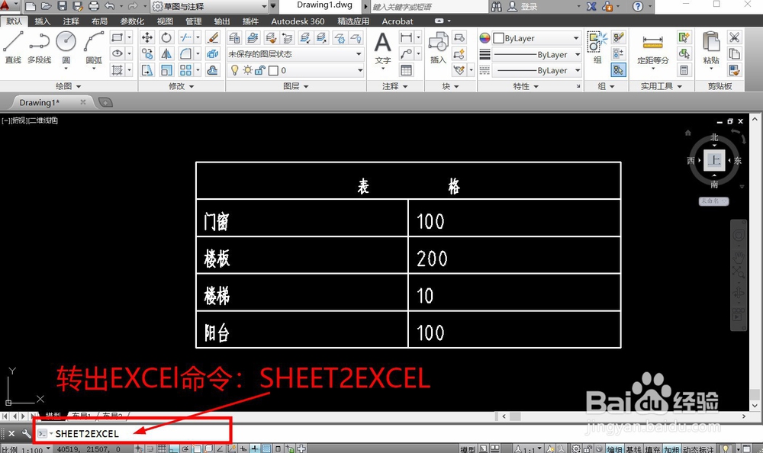Click the Mirror tool icon

[166, 54]
